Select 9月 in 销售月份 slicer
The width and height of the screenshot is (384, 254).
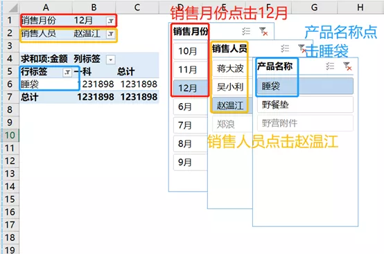point(191,162)
